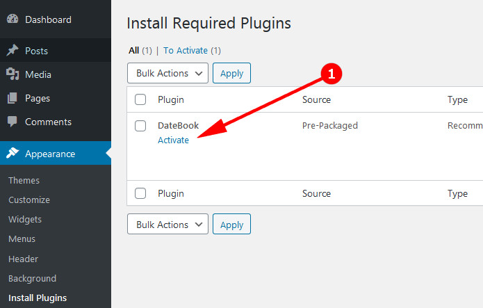Check the DateBook plugin checkbox
483x308 pixels.
click(140, 126)
